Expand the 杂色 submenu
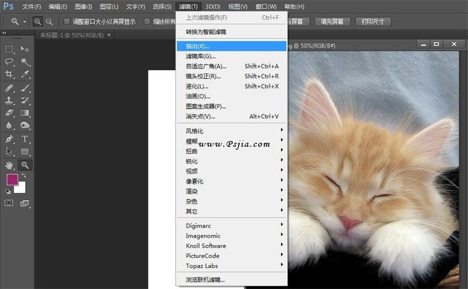The height and width of the screenshot is (289, 468). [x=231, y=201]
